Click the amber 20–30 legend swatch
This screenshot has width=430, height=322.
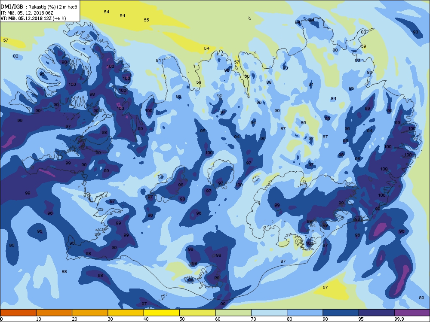[x=90, y=313]
